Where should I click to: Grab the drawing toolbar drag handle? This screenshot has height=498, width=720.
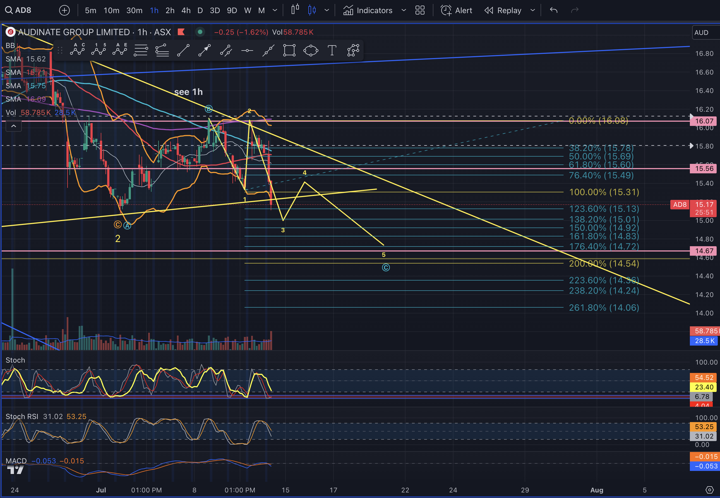[60, 50]
